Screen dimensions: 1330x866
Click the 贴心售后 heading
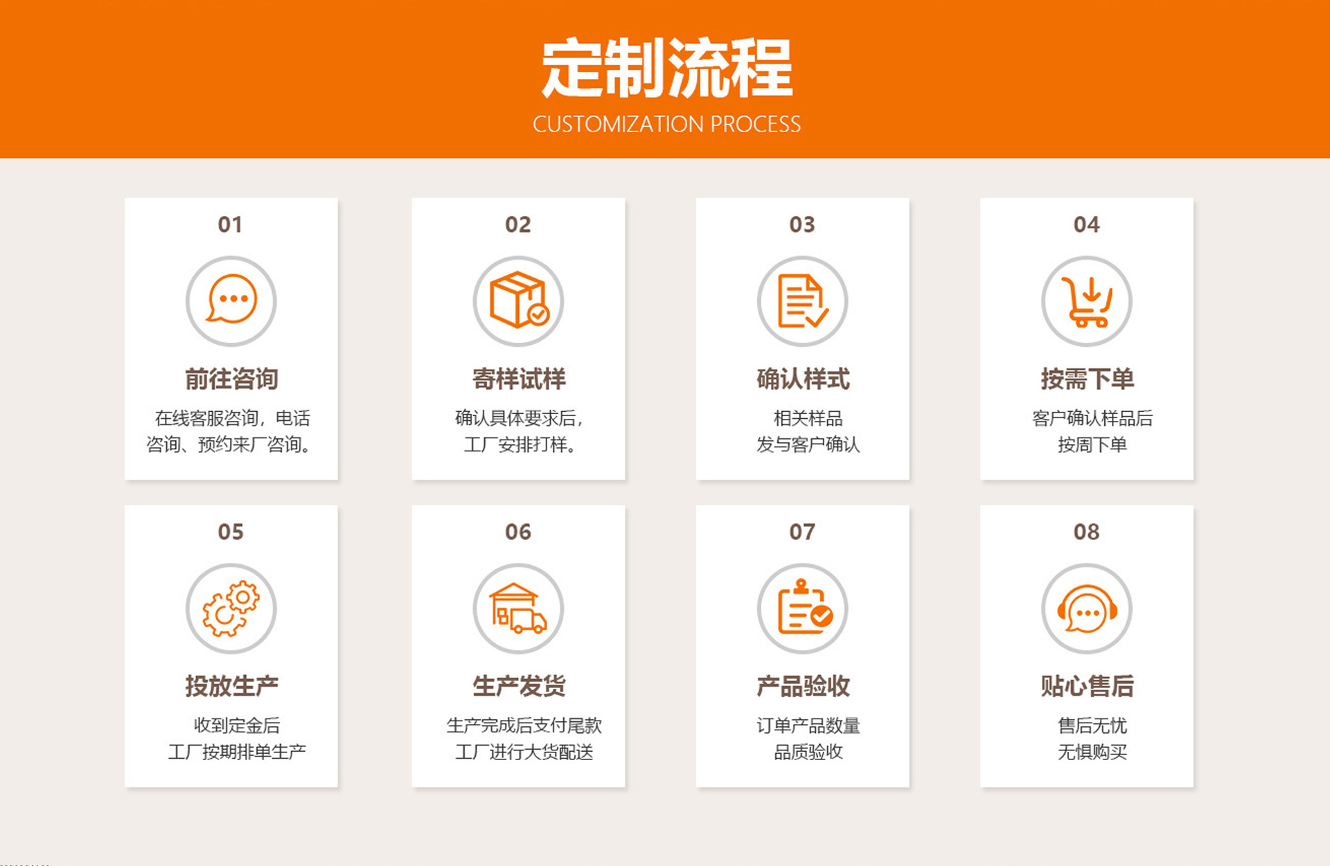(1086, 686)
